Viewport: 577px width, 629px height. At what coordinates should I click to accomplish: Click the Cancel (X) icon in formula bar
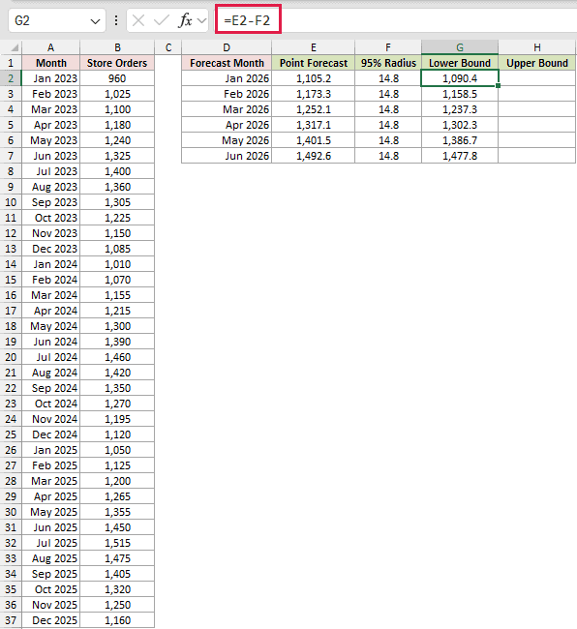click(138, 20)
